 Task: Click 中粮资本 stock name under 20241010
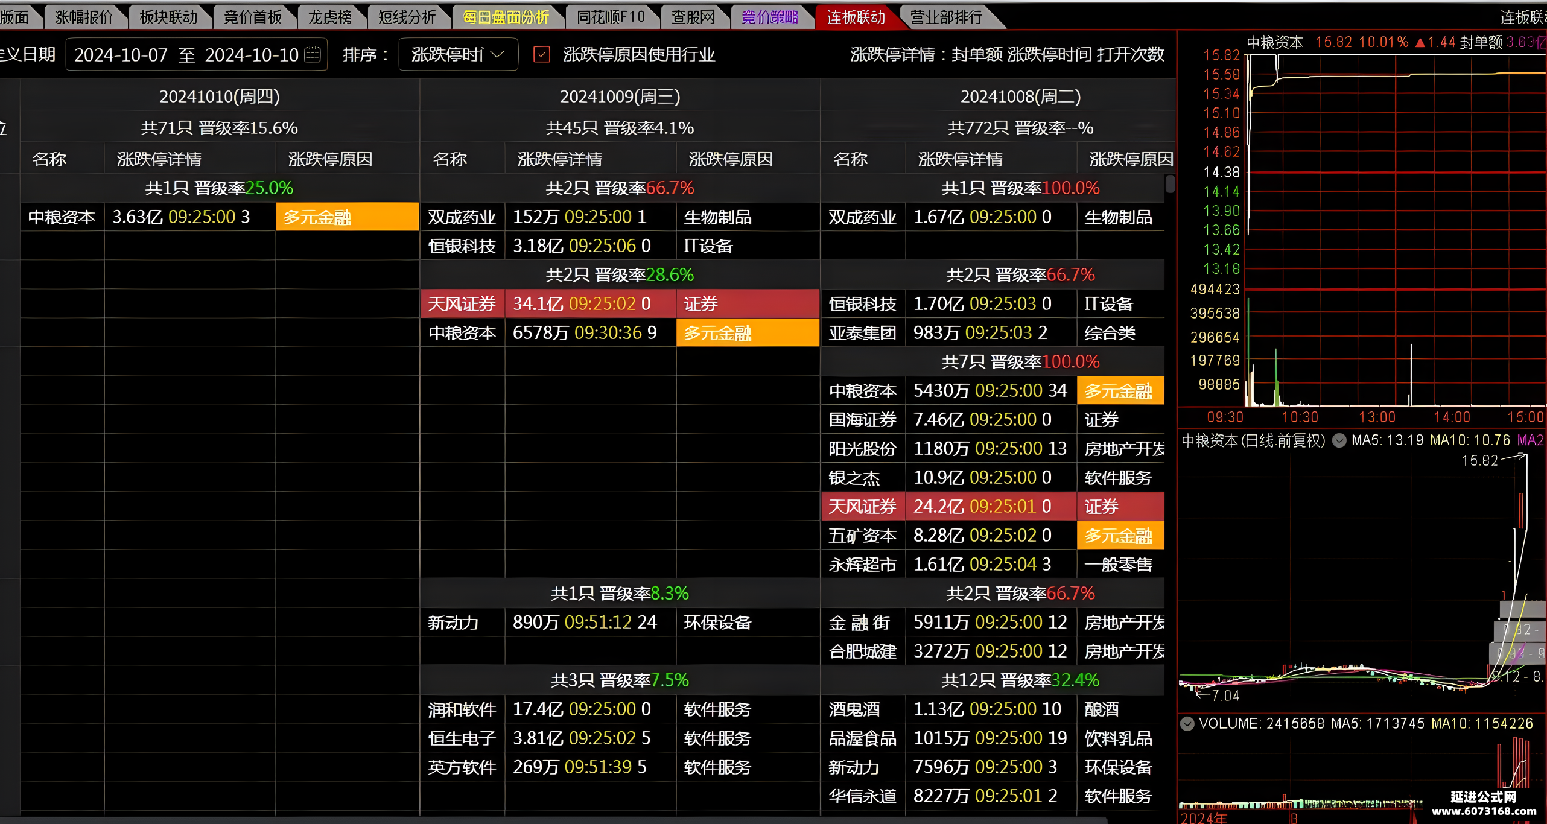[x=62, y=217]
